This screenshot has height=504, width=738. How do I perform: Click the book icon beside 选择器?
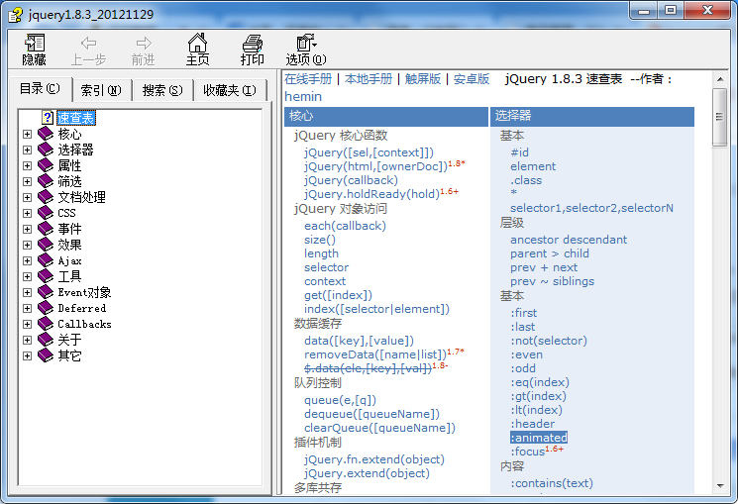(45, 150)
